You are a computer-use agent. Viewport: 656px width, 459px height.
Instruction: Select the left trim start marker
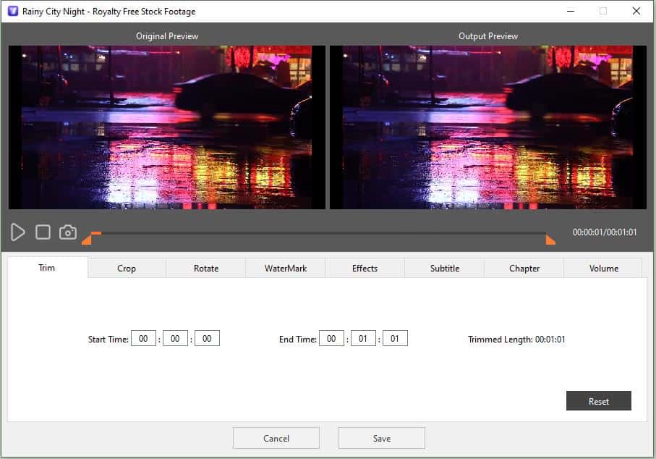click(90, 239)
